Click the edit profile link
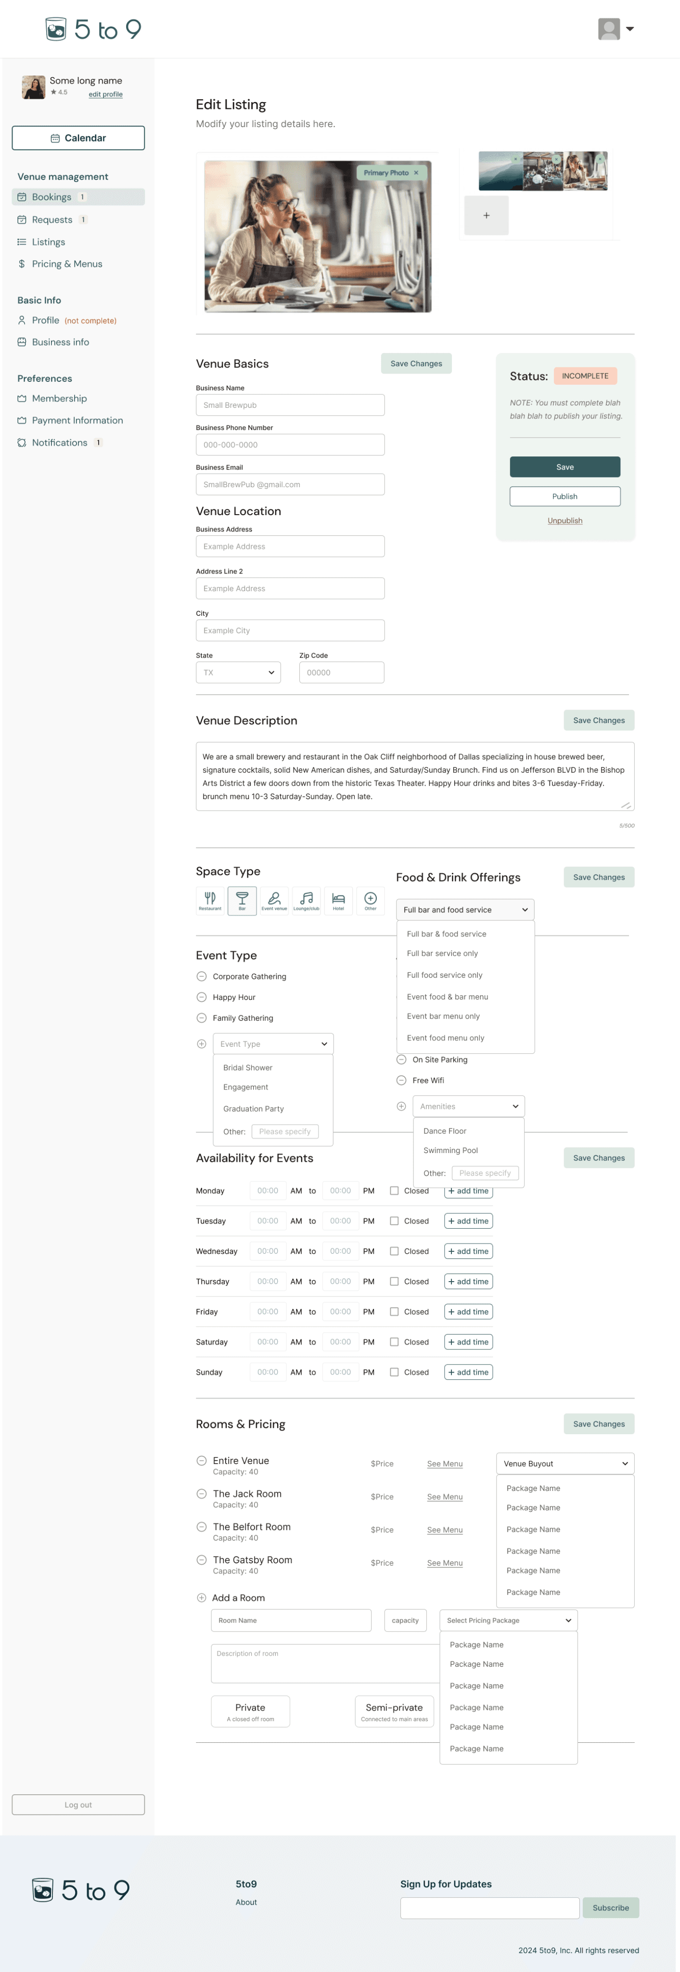Image resolution: width=680 pixels, height=1972 pixels. (105, 94)
